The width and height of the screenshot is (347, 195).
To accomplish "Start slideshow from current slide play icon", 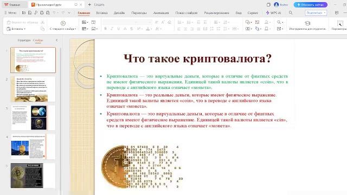I will coord(63,23).
